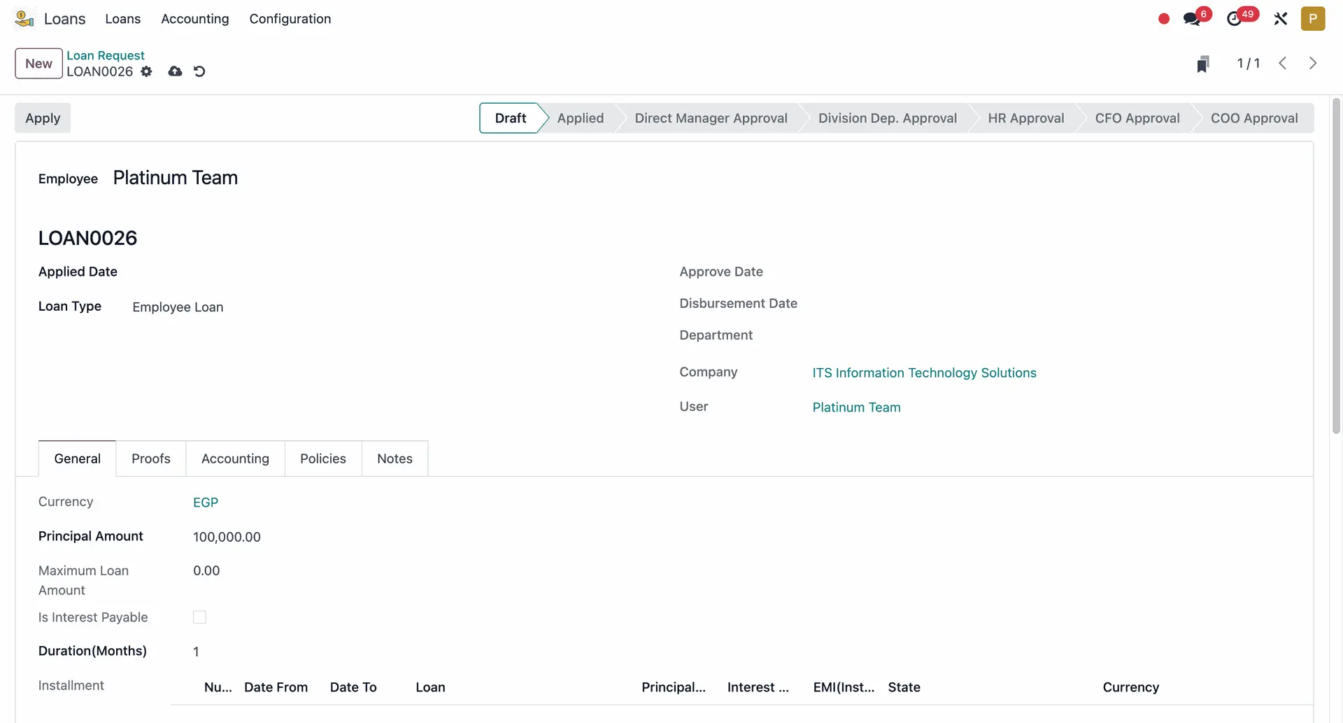Image resolution: width=1343 pixels, height=723 pixels.
Task: Open the Configuration menu
Action: click(290, 19)
